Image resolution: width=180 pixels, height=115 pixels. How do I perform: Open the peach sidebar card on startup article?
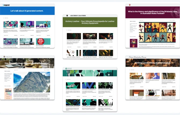(x=8, y=94)
